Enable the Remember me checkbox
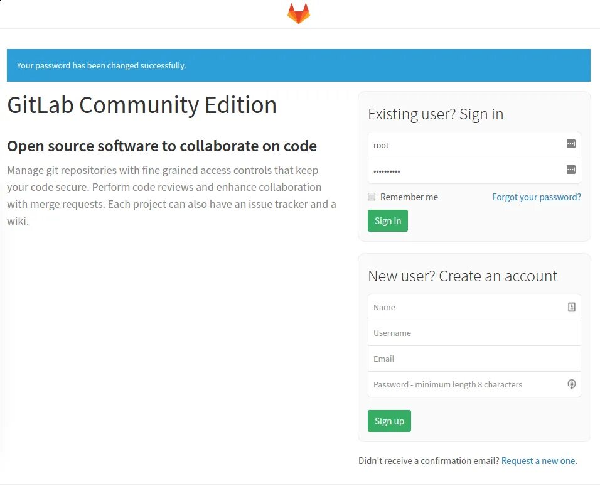600x486 pixels. click(x=372, y=197)
